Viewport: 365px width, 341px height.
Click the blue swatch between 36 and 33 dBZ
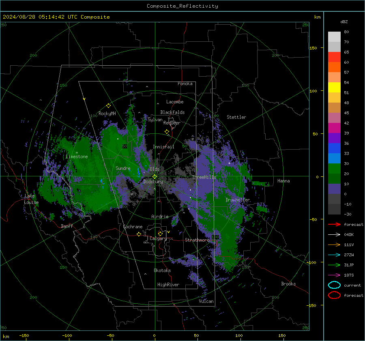[x=334, y=148]
